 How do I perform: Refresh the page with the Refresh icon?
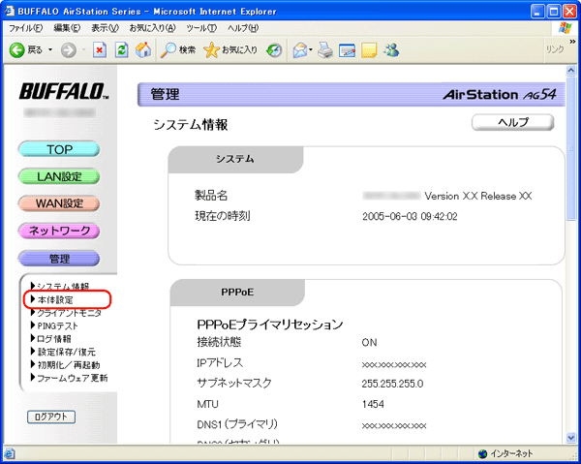point(121,49)
